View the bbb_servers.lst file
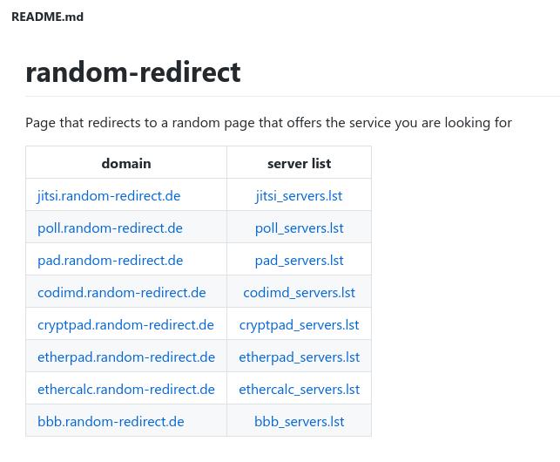Image resolution: width=560 pixels, height=462 pixels. click(300, 421)
